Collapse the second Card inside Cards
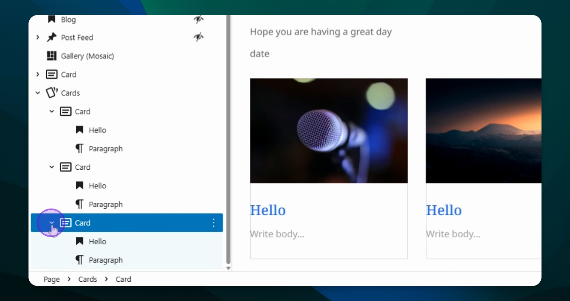570x301 pixels. [52, 167]
